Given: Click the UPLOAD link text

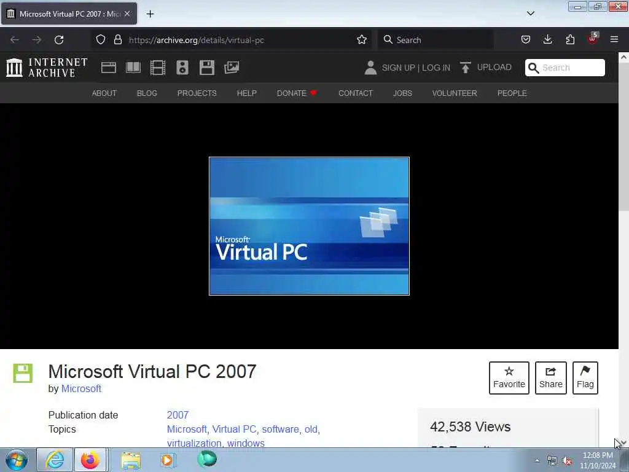Looking at the screenshot, I should (x=494, y=68).
